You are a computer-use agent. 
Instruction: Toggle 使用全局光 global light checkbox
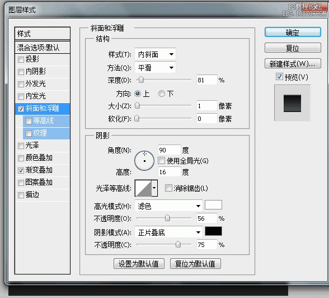(x=161, y=161)
